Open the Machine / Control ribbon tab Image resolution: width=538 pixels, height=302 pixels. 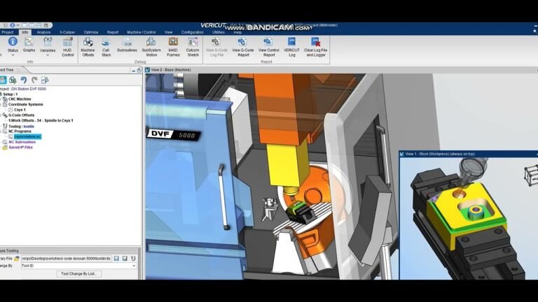pos(141,32)
